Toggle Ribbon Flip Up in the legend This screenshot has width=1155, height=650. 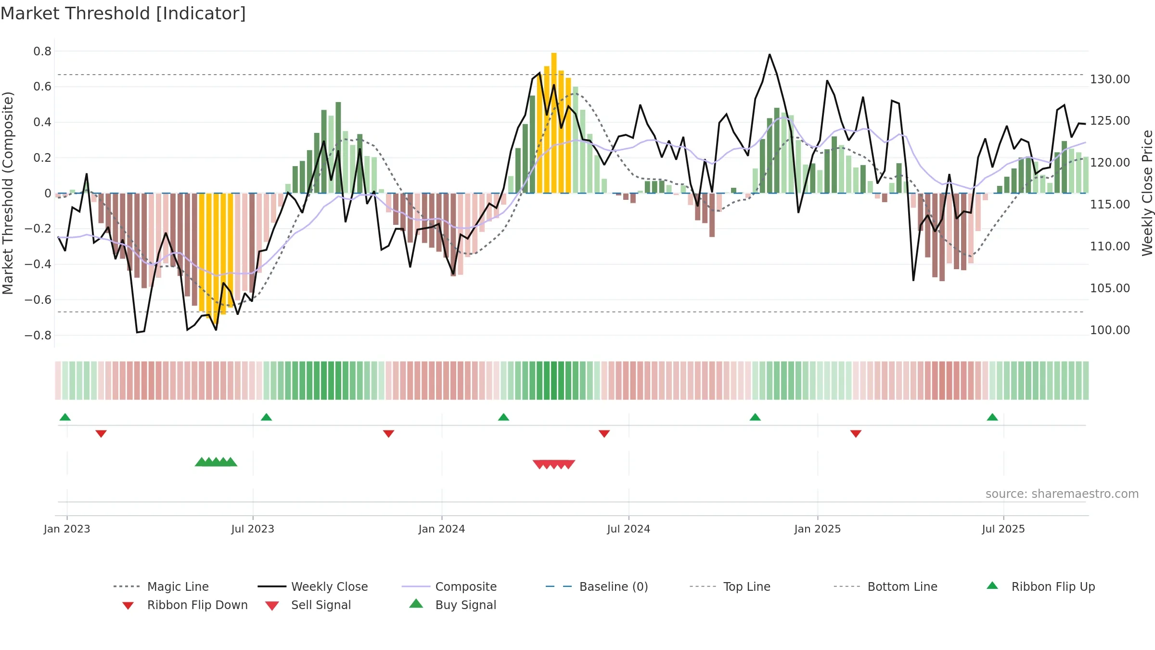1040,586
